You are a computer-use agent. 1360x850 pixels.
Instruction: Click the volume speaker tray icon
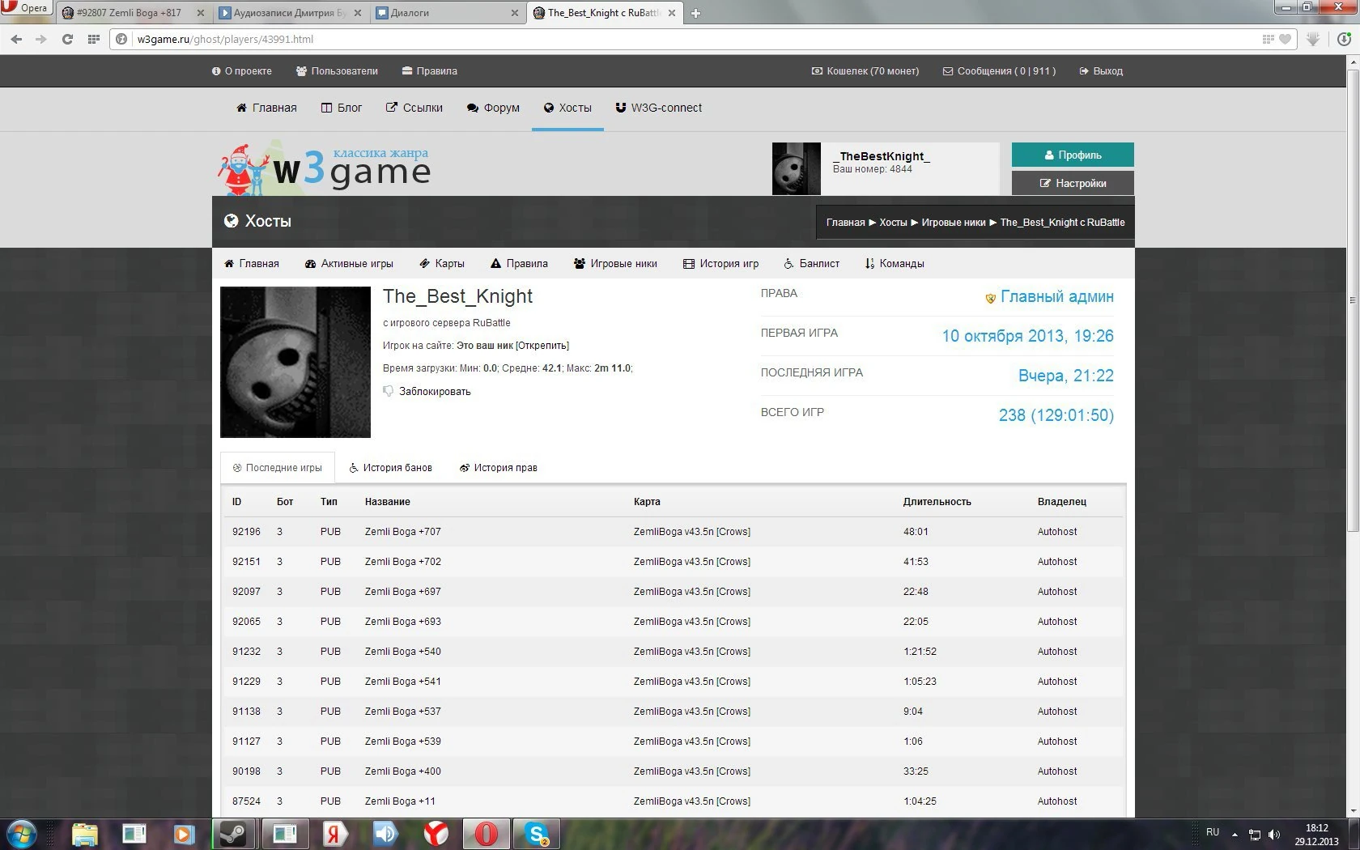[x=1274, y=835]
